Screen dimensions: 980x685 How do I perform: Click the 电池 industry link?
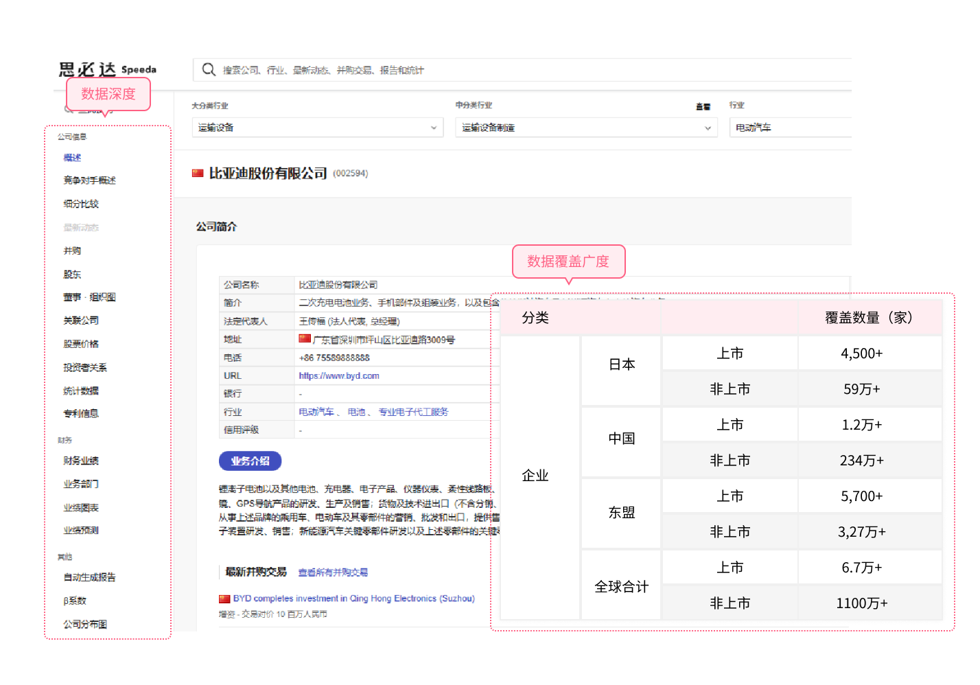pyautogui.click(x=356, y=412)
